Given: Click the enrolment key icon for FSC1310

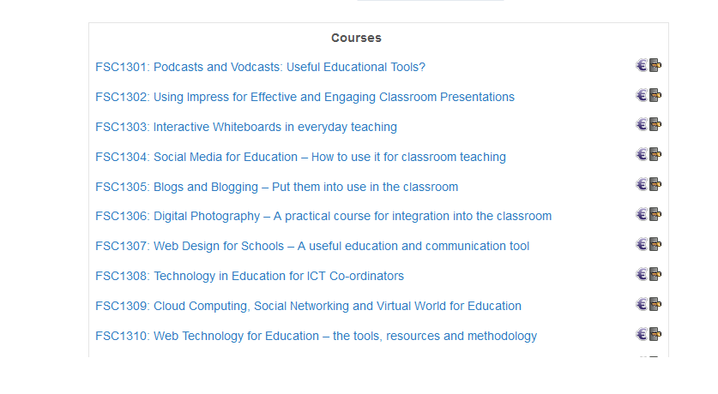Looking at the screenshot, I should 655,335.
